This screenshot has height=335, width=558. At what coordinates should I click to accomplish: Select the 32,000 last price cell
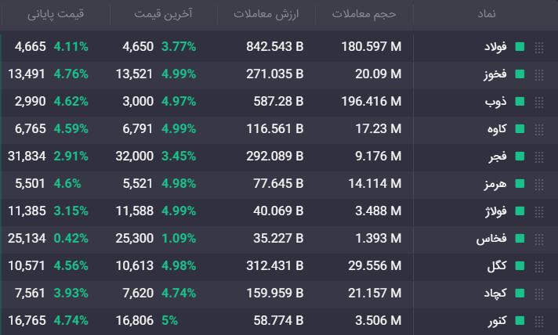tap(135, 157)
